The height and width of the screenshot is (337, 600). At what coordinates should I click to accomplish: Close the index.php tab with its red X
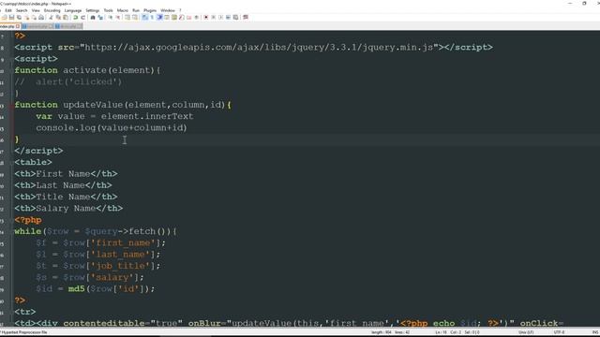coord(18,26)
